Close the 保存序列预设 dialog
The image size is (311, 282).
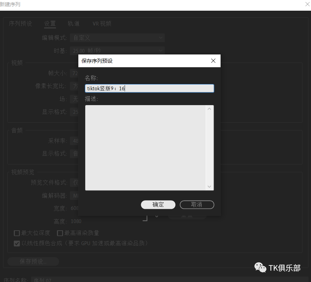(x=213, y=61)
